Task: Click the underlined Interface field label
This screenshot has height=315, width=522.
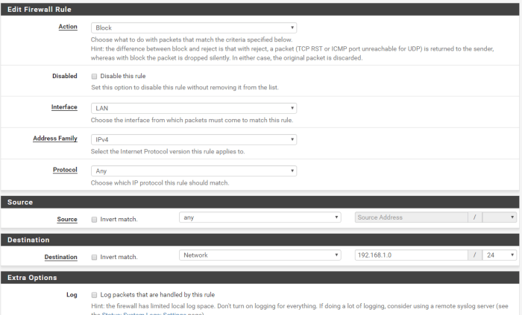Action: pyautogui.click(x=64, y=107)
